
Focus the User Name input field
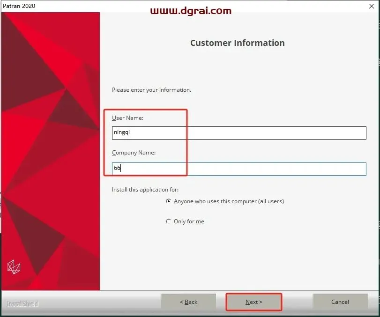coord(239,133)
